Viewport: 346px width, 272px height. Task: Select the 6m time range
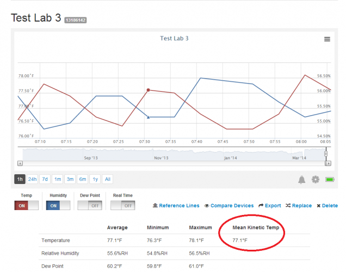(83, 179)
